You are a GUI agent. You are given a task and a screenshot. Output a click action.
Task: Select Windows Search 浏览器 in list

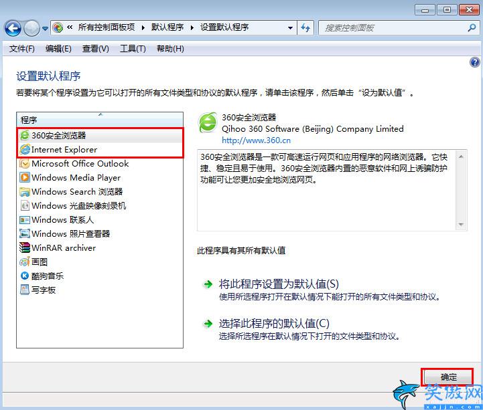point(100,191)
